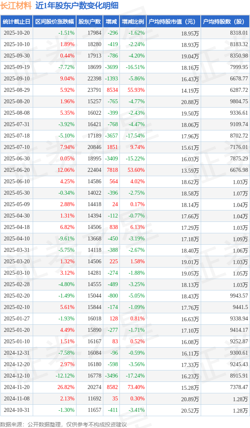250x428 pixels.
Task: Click the 26.82% price change value
Action: click(x=66, y=387)
